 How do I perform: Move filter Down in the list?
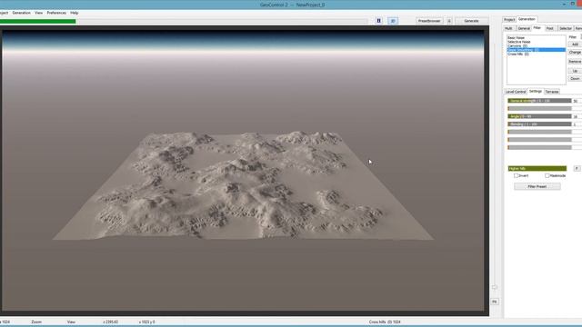coord(575,79)
